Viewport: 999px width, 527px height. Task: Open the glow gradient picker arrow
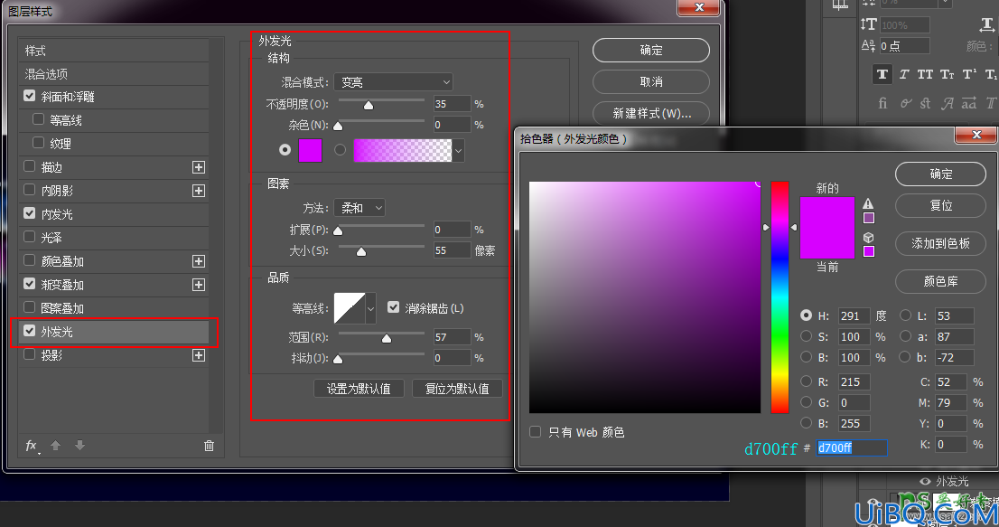click(x=458, y=151)
